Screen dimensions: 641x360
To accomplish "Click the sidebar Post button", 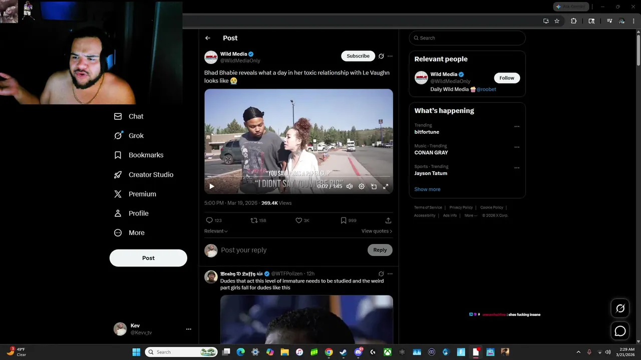I will coord(148,258).
